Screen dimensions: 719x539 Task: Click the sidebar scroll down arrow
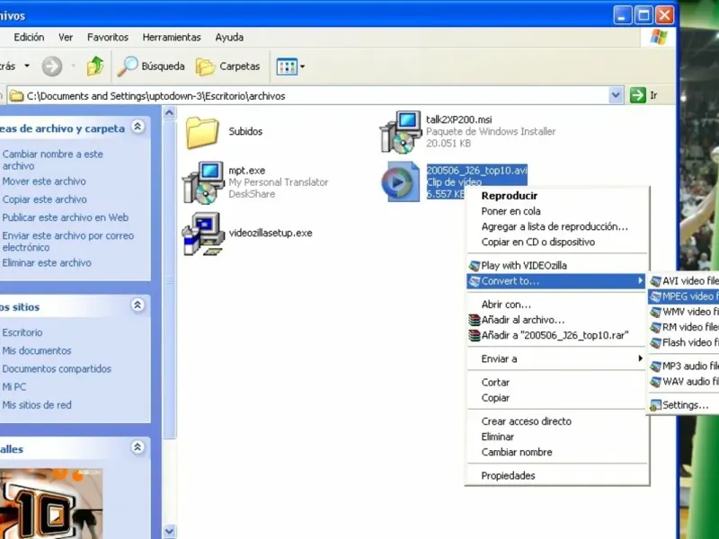pyautogui.click(x=169, y=531)
